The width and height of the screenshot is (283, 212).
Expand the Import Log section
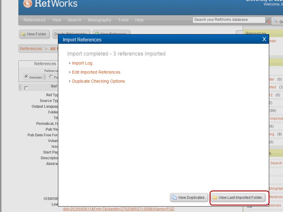pos(82,63)
